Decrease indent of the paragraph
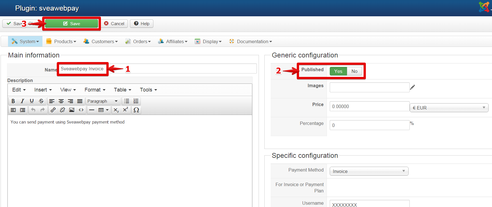 (x=13, y=110)
